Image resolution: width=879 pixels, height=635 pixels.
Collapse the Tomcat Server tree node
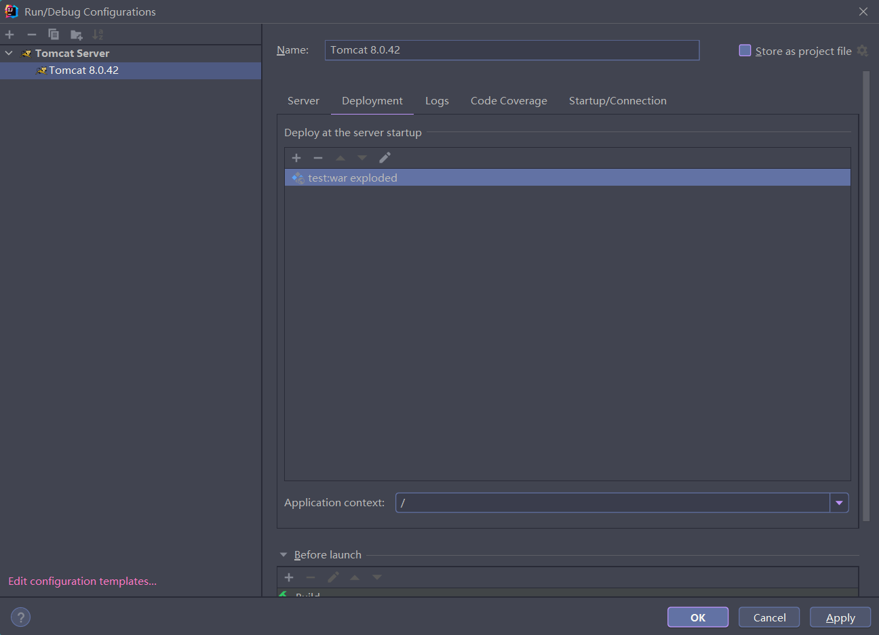pos(9,53)
